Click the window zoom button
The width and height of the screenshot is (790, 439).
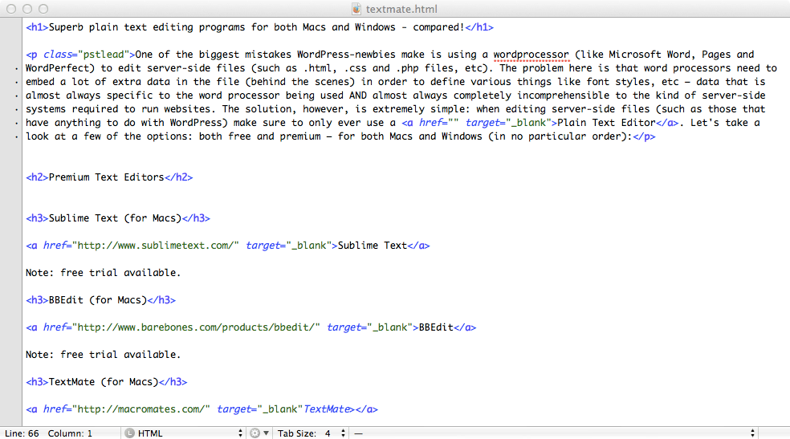coord(43,9)
